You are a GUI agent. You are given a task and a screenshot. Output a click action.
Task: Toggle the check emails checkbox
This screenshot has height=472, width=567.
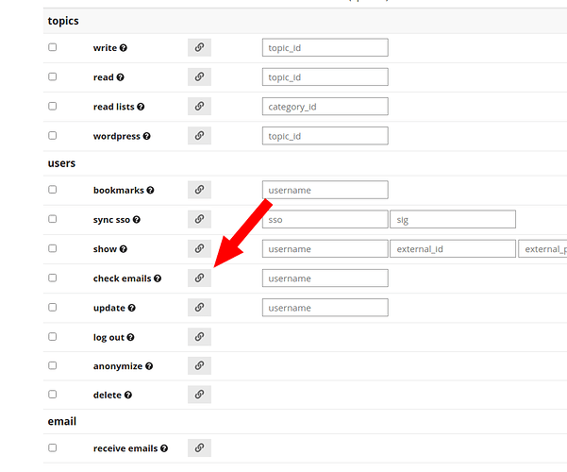coord(53,278)
